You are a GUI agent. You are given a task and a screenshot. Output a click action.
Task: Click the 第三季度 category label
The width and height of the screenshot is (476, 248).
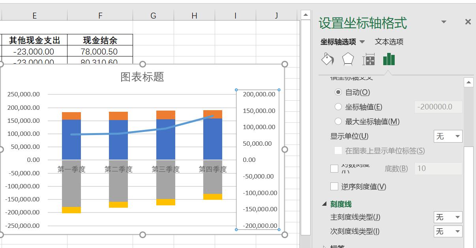click(x=166, y=169)
